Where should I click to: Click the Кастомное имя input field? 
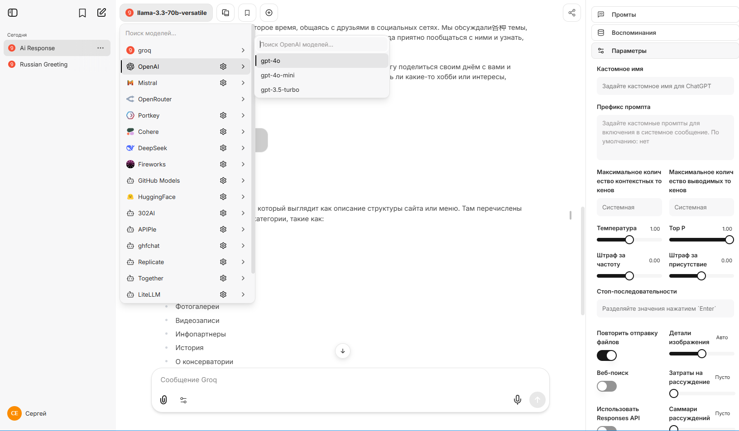tap(665, 86)
